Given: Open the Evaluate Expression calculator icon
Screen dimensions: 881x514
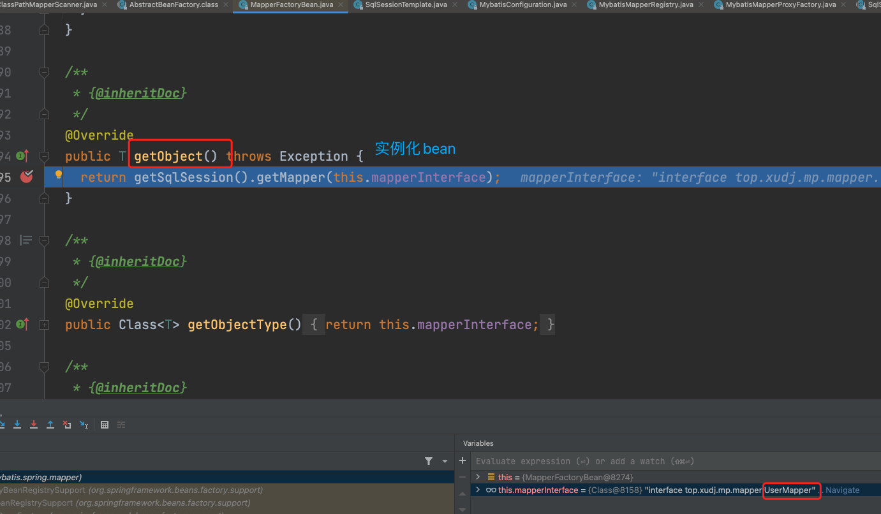Looking at the screenshot, I should click(105, 425).
